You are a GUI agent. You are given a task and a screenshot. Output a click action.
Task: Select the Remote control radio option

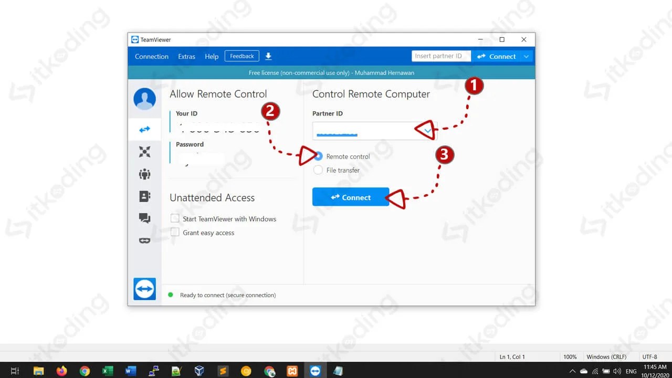click(318, 156)
